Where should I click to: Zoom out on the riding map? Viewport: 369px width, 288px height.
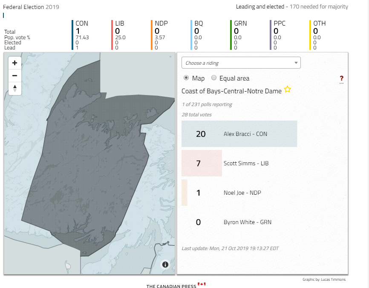pos(14,75)
